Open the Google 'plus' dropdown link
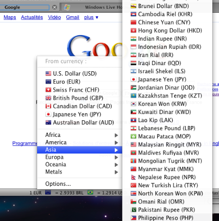 click(x=91, y=17)
